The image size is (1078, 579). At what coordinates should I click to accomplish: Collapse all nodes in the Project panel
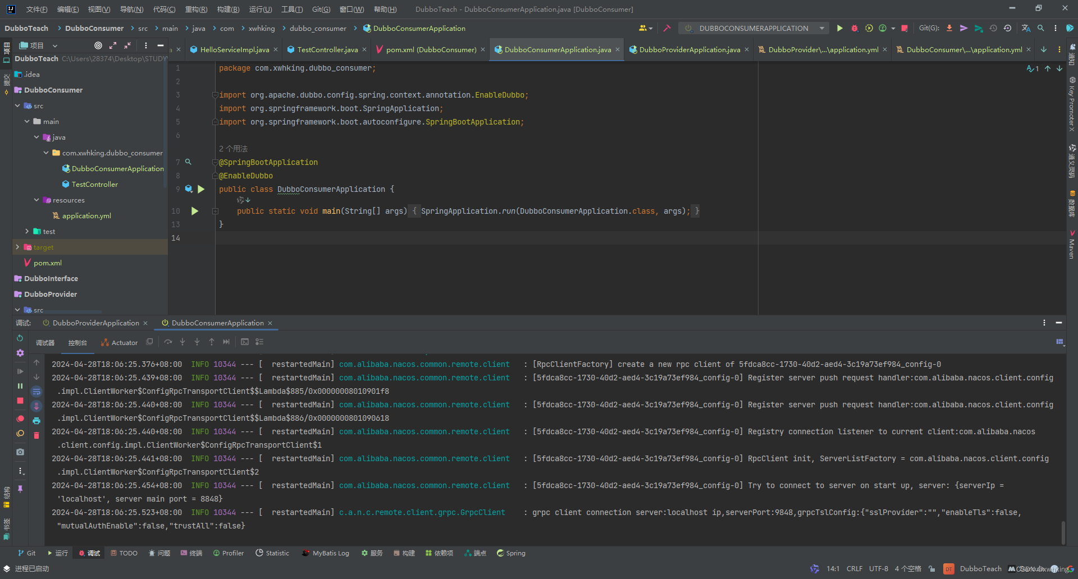pos(127,45)
